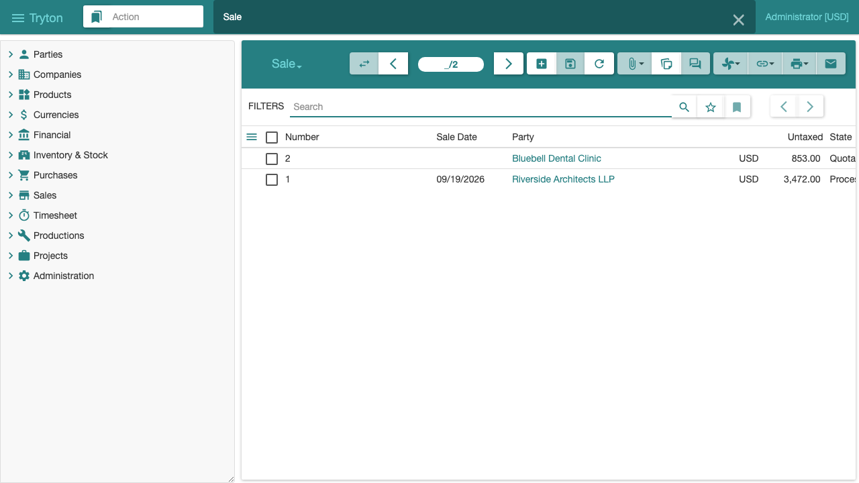Click the Administration gear icon
The width and height of the screenshot is (859, 483).
point(24,276)
